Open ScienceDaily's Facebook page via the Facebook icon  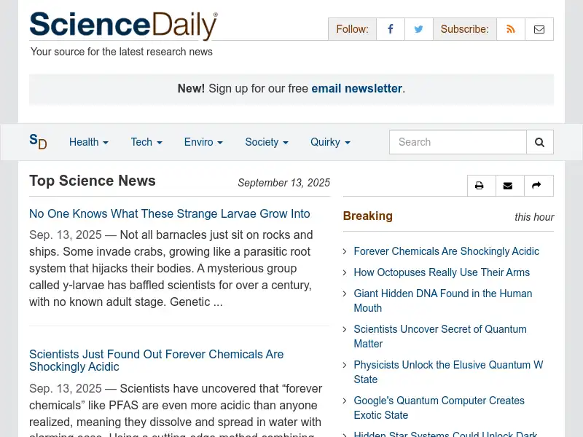point(390,29)
